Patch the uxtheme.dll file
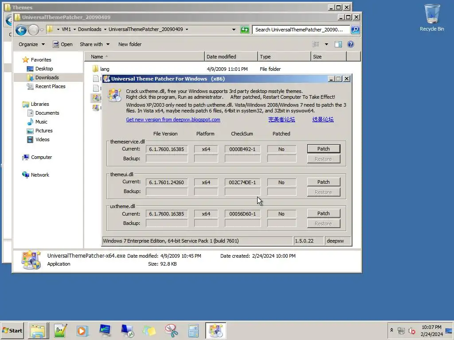 click(x=323, y=213)
